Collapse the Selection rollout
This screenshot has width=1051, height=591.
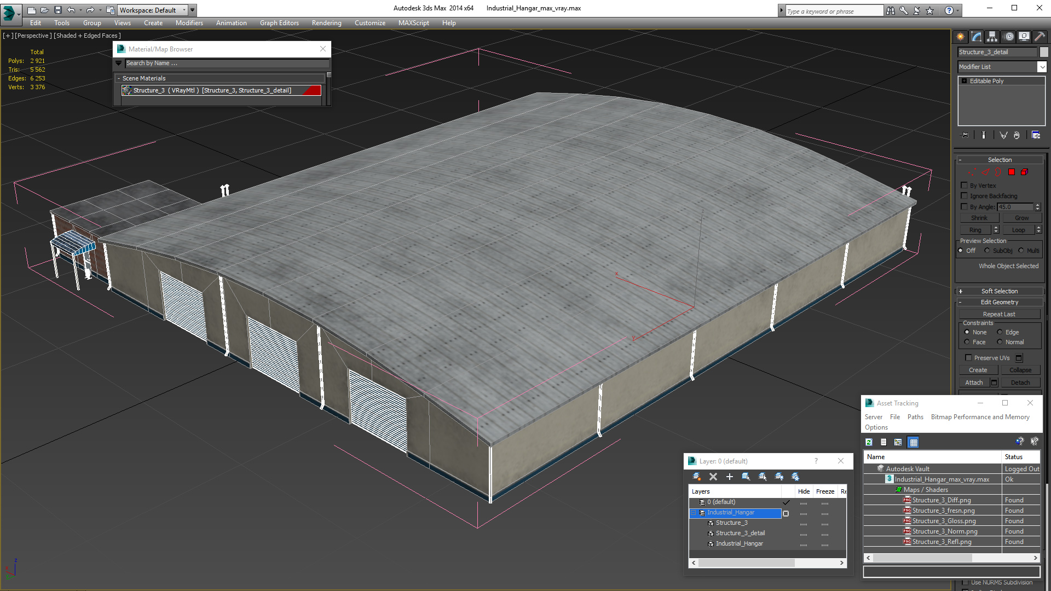click(1000, 160)
